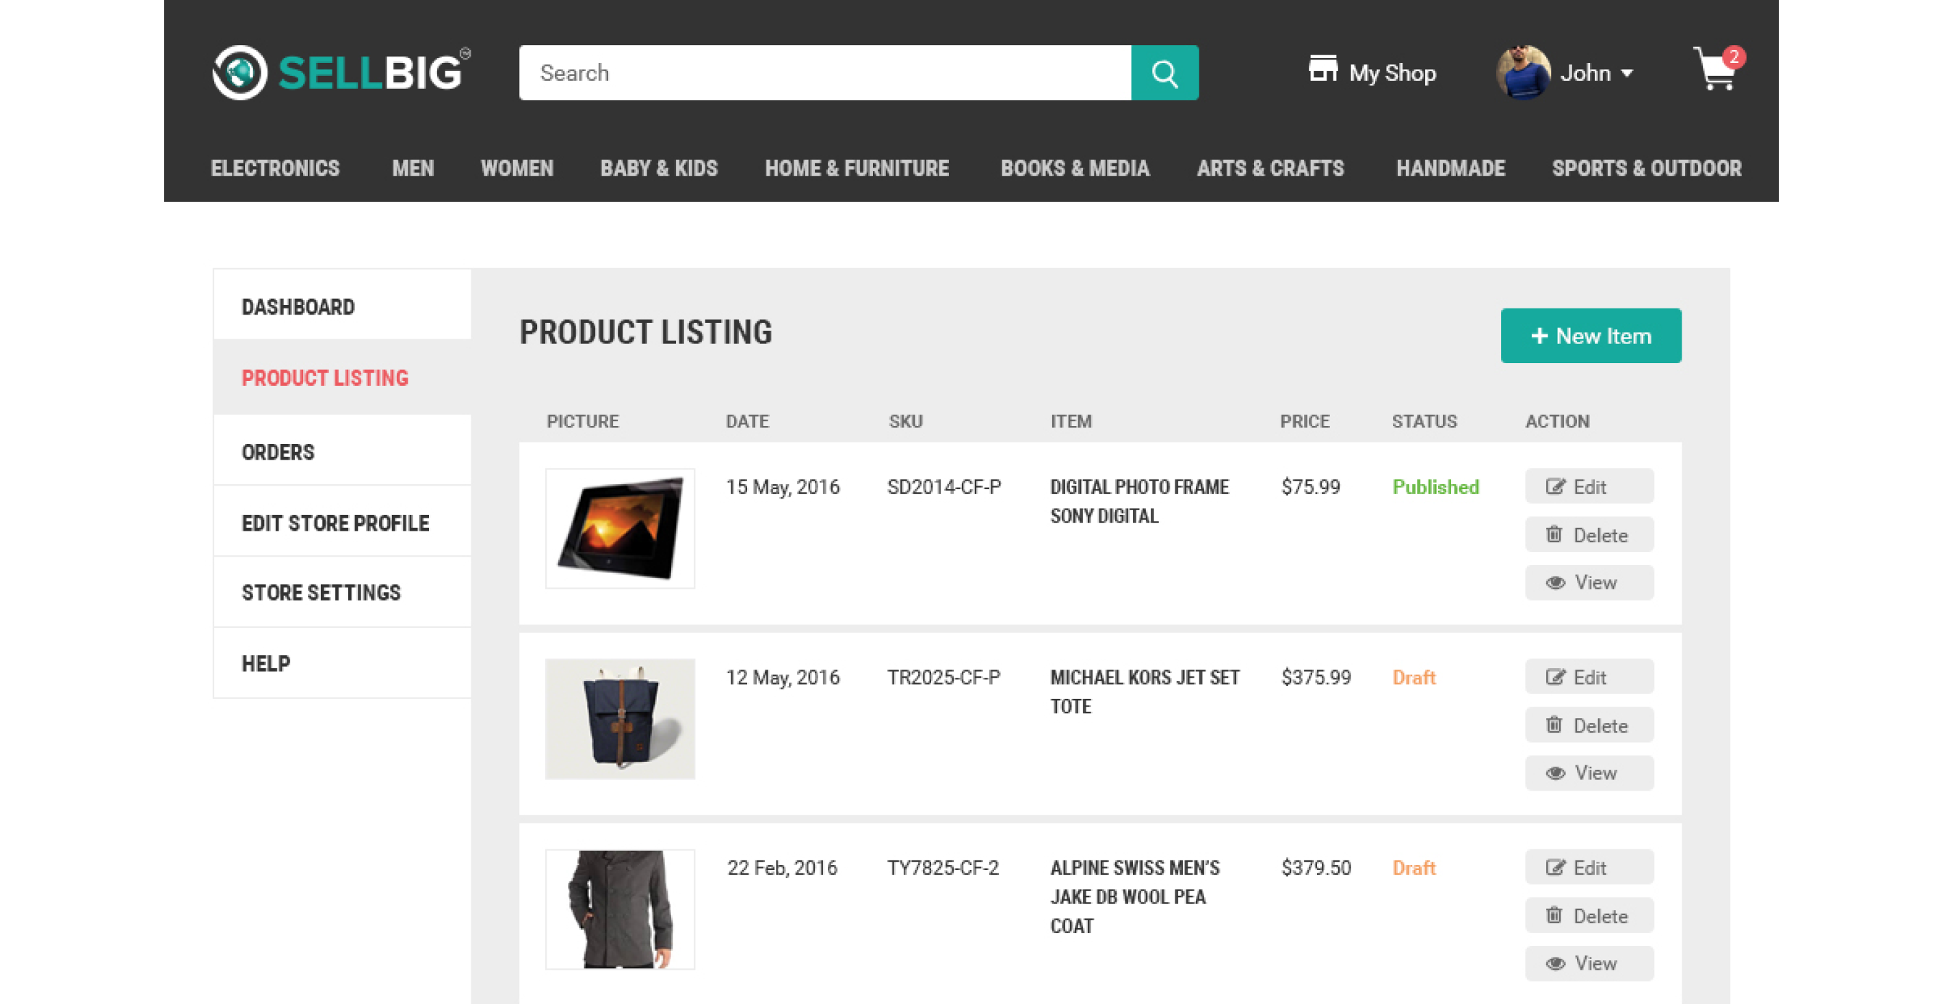Edit the Michael Kors Jet Set Tote
The image size is (1943, 1004).
[x=1589, y=678]
